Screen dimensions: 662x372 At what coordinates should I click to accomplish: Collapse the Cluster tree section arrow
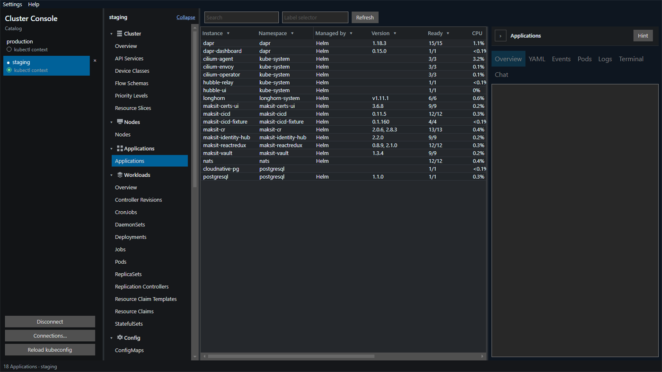point(112,34)
